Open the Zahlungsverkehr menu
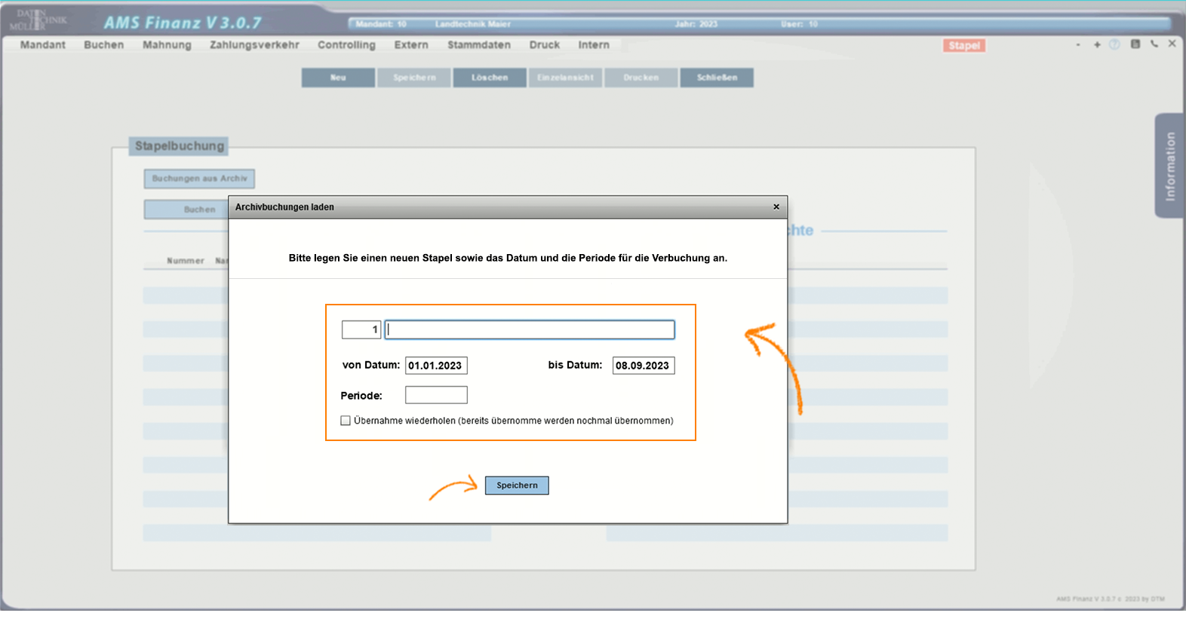1186x622 pixels. click(254, 45)
